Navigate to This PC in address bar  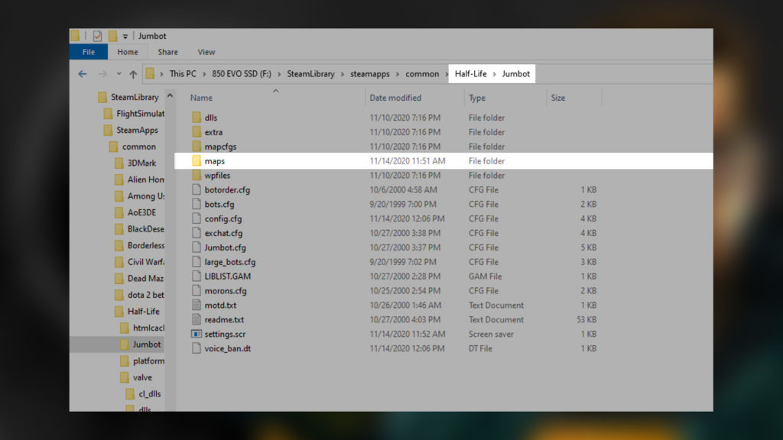click(183, 74)
